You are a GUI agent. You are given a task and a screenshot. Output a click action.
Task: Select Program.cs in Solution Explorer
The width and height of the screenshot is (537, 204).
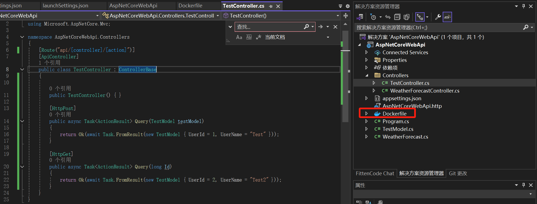coord(396,121)
